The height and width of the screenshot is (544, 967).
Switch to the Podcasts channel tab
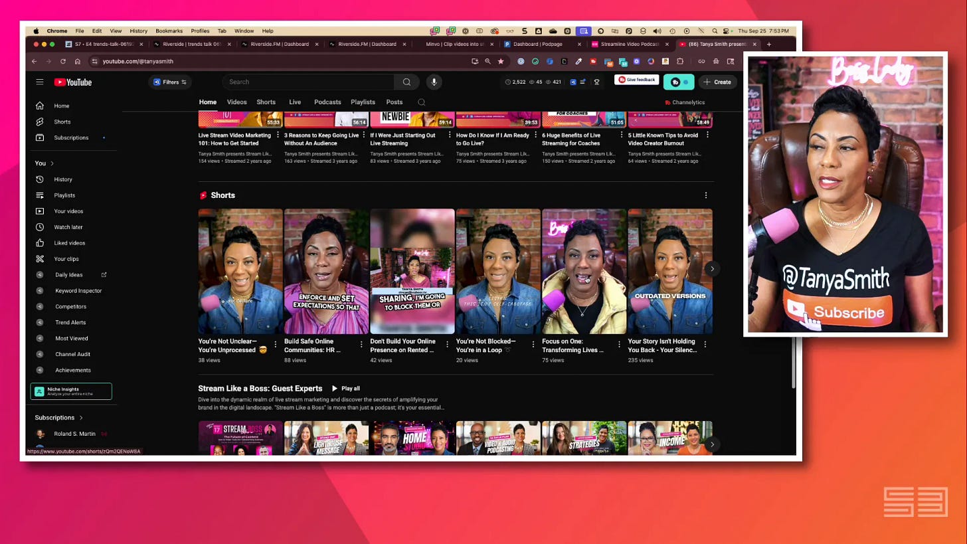tap(327, 102)
